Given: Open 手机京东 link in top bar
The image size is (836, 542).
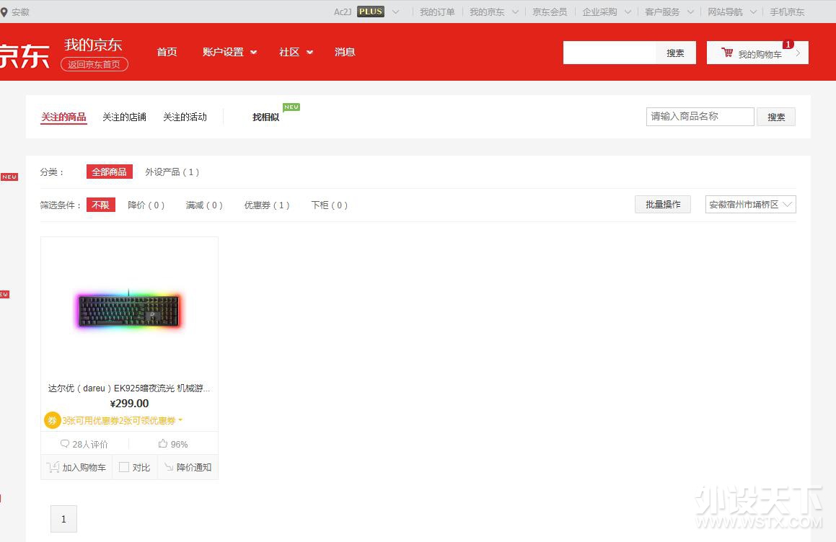Looking at the screenshot, I should click(787, 12).
